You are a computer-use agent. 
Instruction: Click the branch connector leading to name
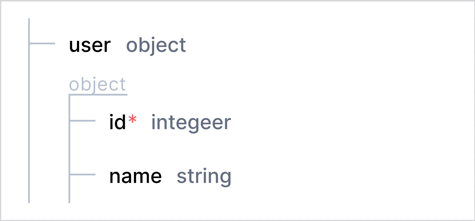83,175
